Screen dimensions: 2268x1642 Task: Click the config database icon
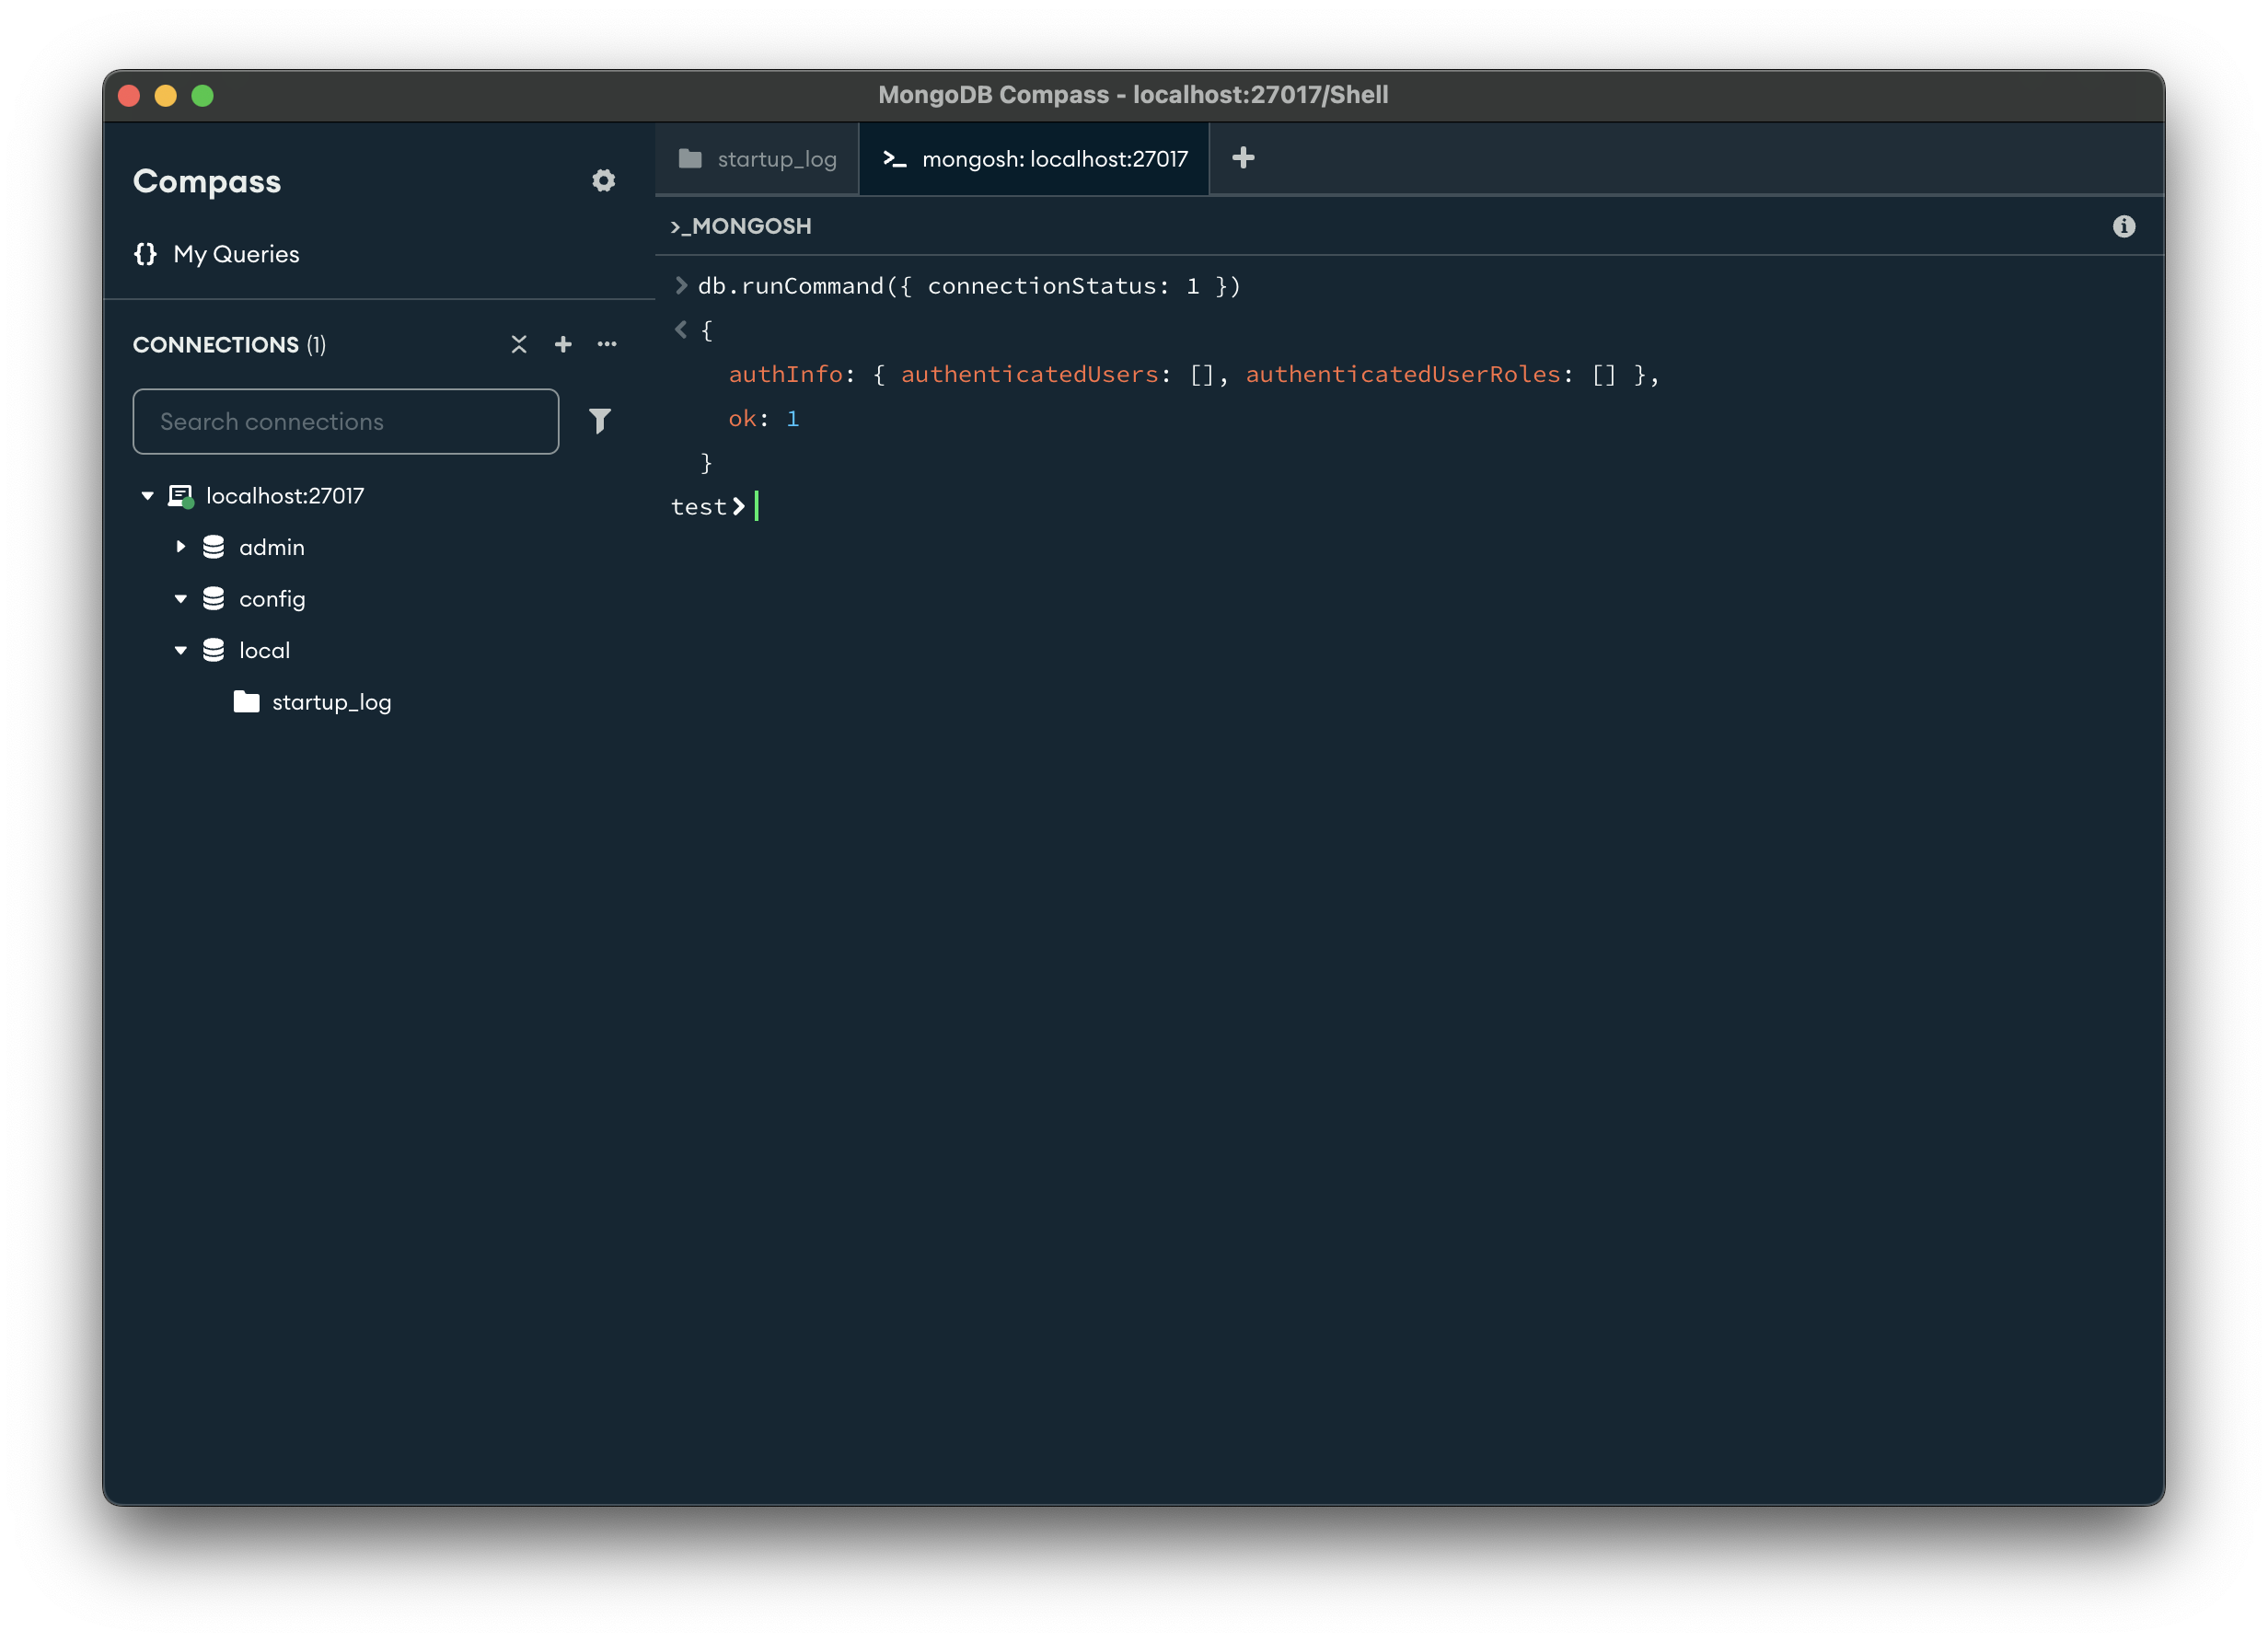214,599
